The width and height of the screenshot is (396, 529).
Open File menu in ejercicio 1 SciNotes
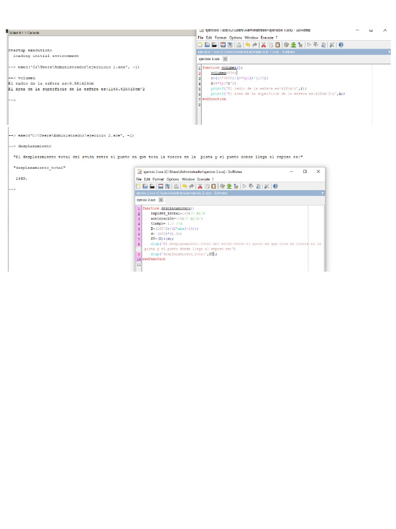pyautogui.click(x=201, y=38)
